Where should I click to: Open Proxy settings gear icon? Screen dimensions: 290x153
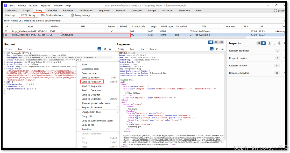coord(72,15)
